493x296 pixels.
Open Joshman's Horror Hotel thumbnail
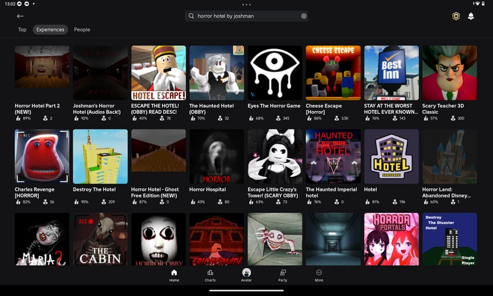pos(101,73)
